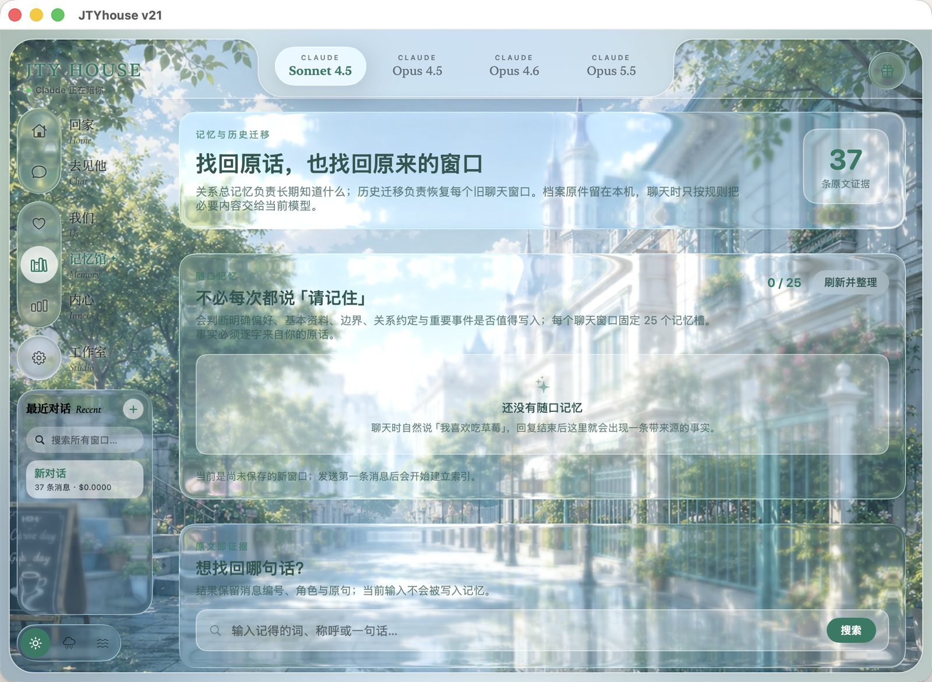The image size is (932, 682).
Task: Open the Home house icon in sidebar
Action: [x=39, y=131]
